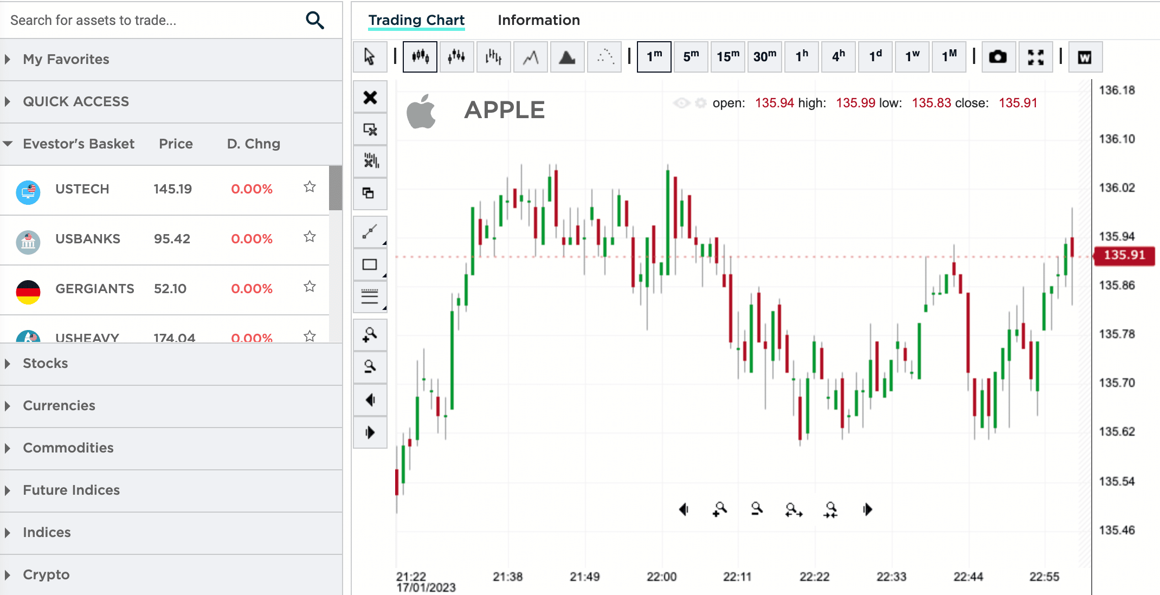Click the delete drawings X tool
This screenshot has width=1160, height=595.
[x=370, y=98]
